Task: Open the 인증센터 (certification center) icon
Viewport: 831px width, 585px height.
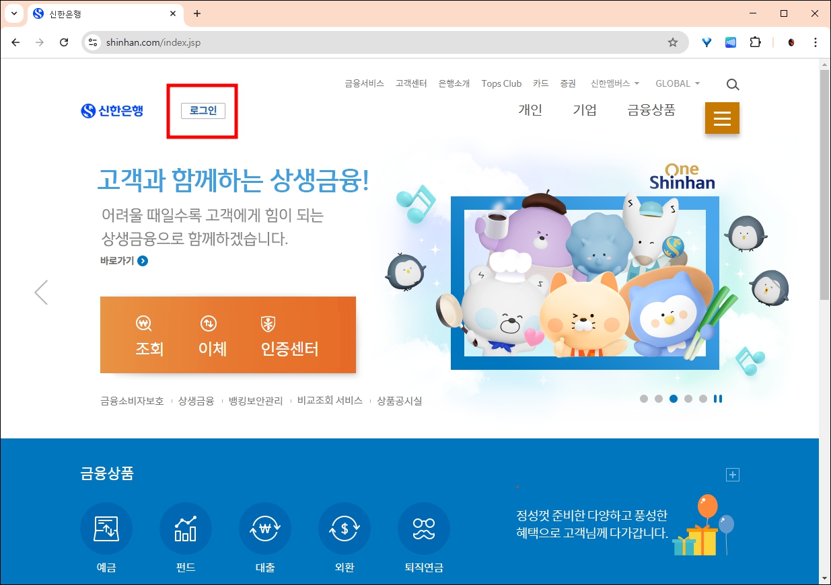Action: (x=289, y=336)
